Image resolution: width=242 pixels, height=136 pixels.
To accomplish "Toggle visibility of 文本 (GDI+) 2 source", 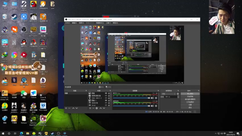I will click(106, 98).
